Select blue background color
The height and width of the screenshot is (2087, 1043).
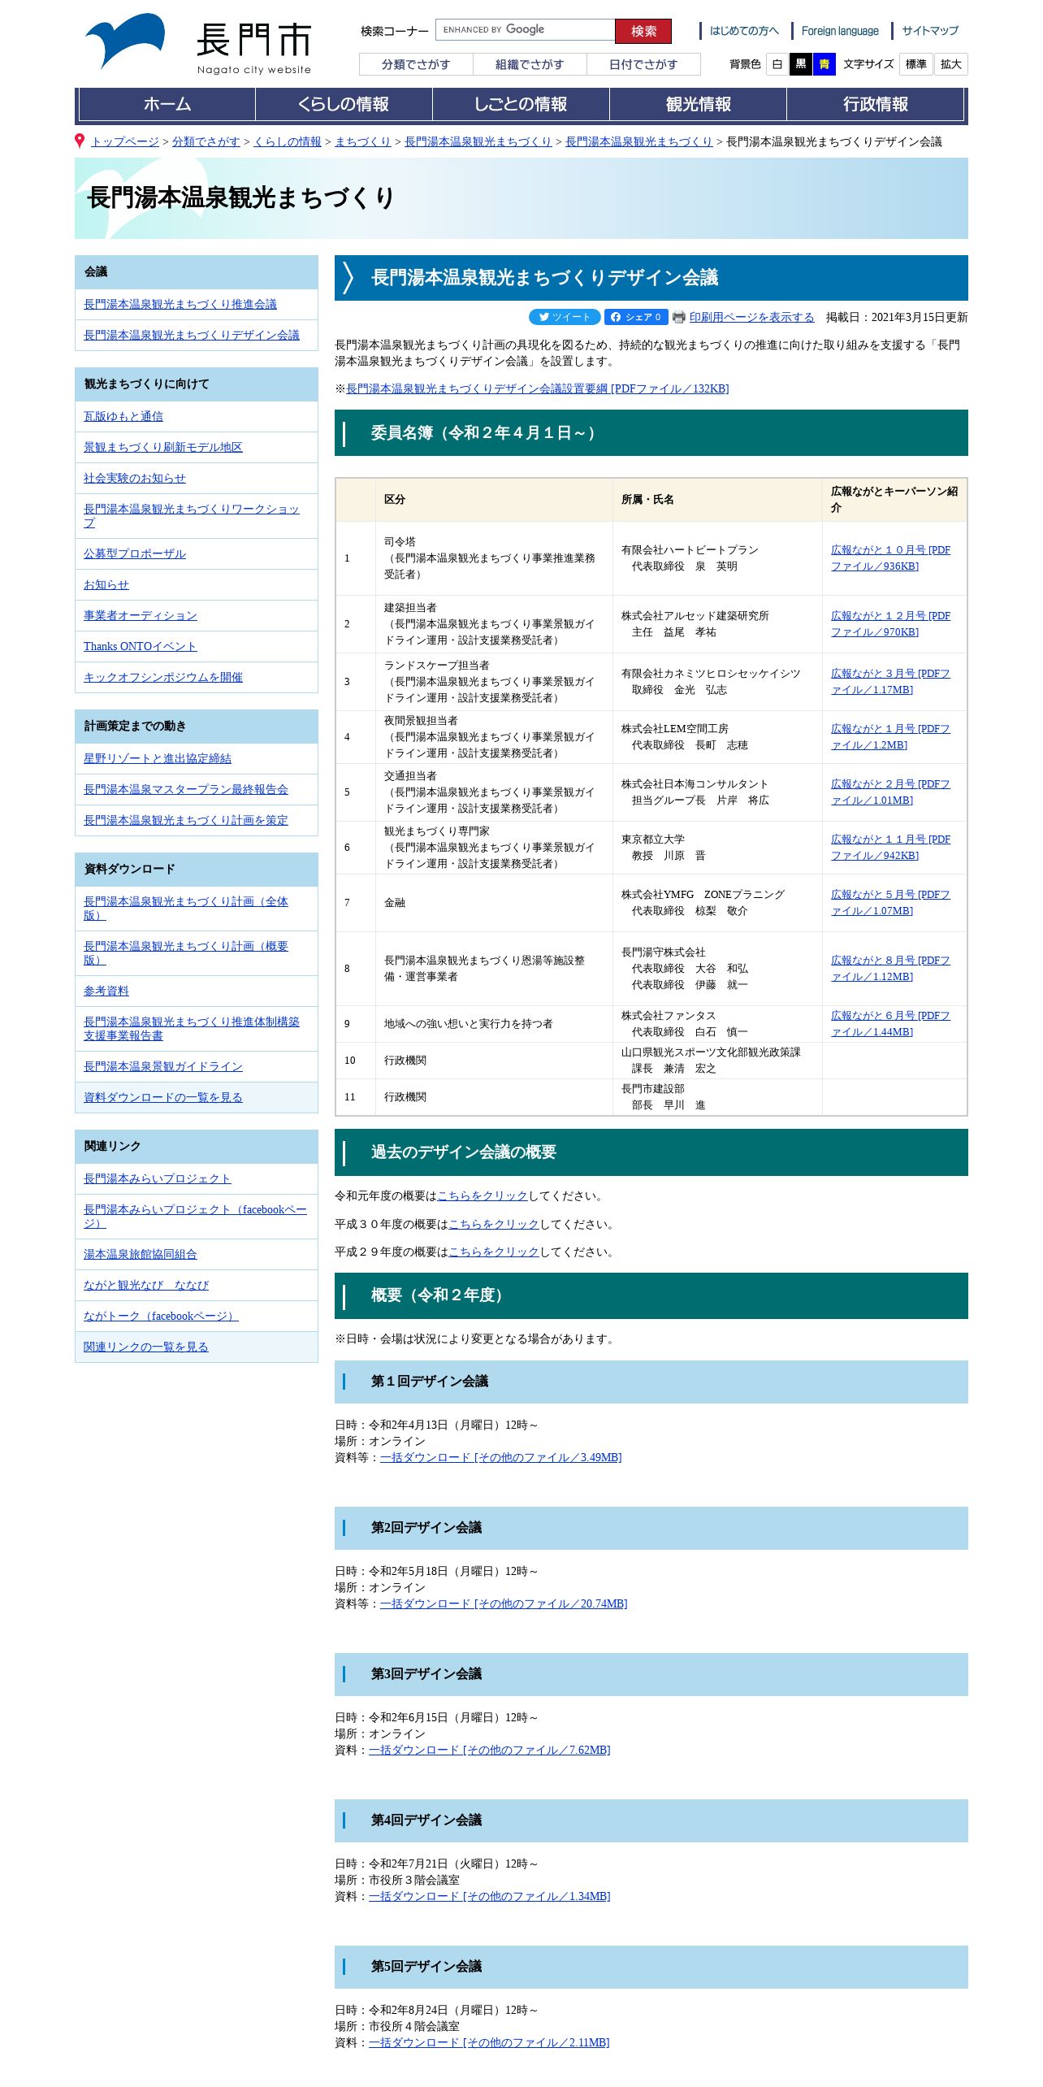point(824,64)
